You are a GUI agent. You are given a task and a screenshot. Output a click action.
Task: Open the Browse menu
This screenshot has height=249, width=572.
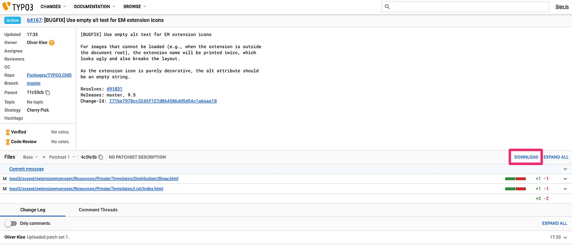(134, 7)
